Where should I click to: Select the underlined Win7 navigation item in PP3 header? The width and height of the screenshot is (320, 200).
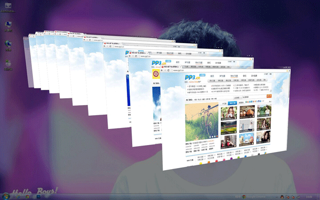[234, 76]
